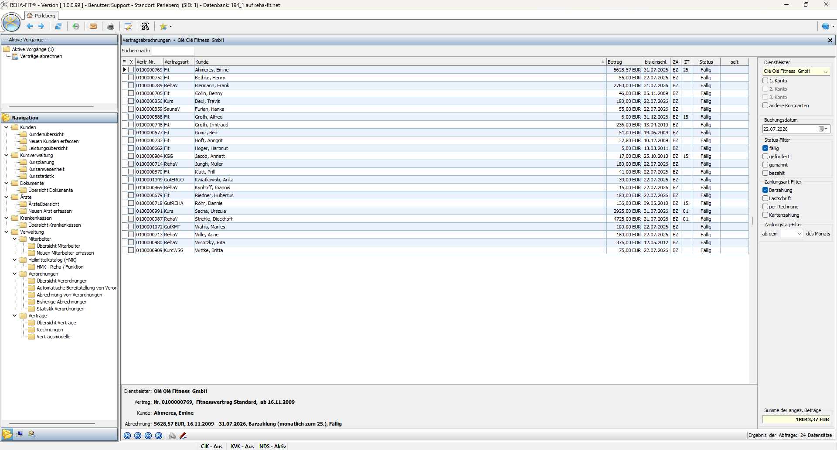The image size is (837, 450).
Task: Uncheck the Barzahlung payment filter
Action: pos(765,190)
